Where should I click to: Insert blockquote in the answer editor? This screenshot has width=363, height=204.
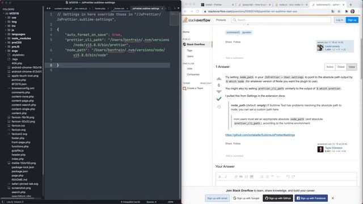point(240,177)
